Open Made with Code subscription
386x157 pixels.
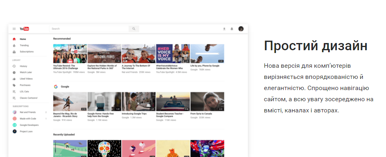(28, 119)
